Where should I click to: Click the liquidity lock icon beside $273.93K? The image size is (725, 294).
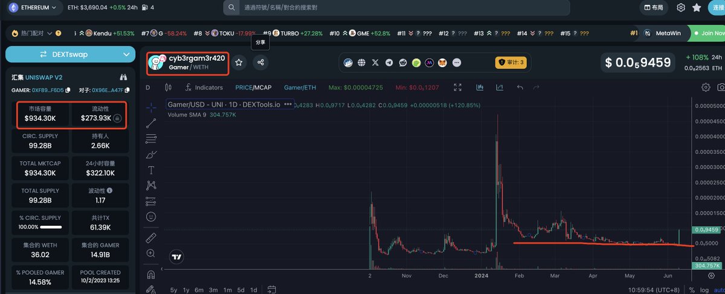point(118,118)
